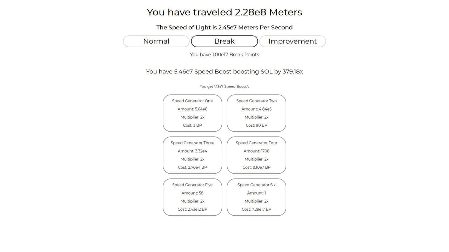Buy Speed Generator One
The height and width of the screenshot is (252, 449).
(x=192, y=113)
